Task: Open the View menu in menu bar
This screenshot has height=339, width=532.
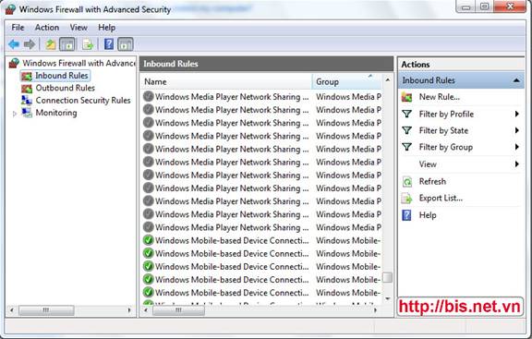Action: click(79, 28)
